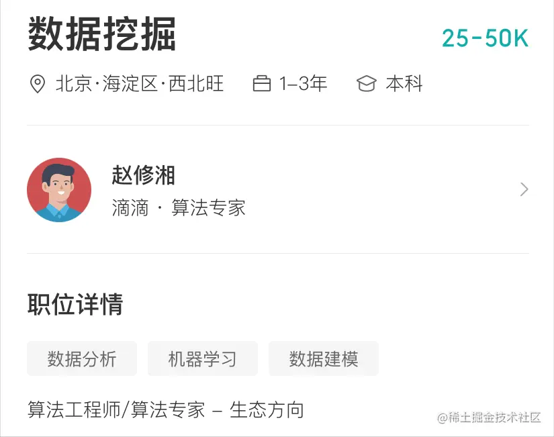
Task: Open the 职位详情 section header
Action: click(x=75, y=304)
